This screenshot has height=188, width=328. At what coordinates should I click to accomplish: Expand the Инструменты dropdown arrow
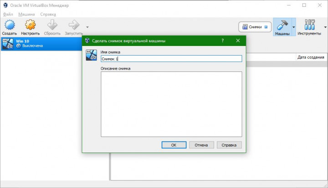325,27
